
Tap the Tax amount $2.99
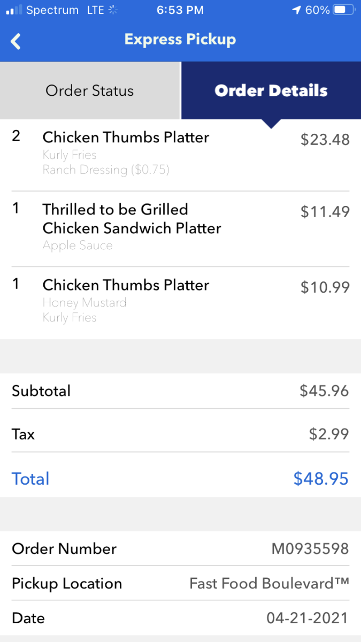(x=329, y=434)
